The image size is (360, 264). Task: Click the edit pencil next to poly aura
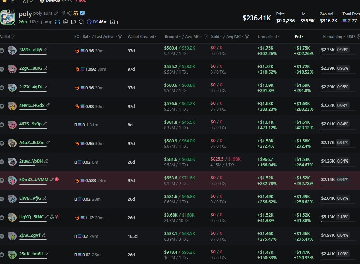pyautogui.click(x=56, y=13)
